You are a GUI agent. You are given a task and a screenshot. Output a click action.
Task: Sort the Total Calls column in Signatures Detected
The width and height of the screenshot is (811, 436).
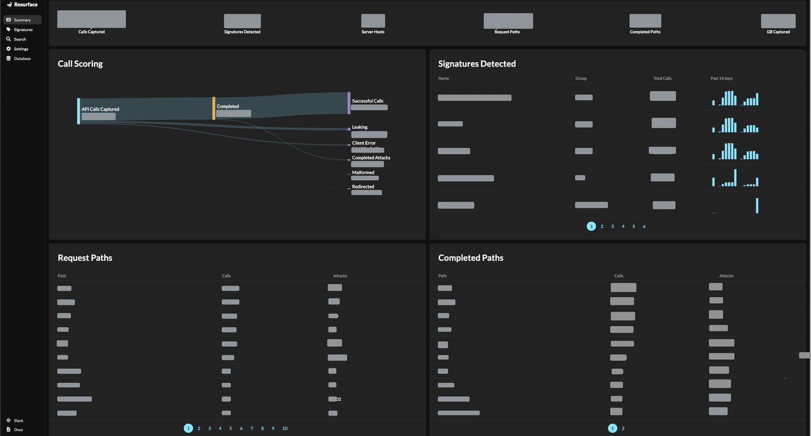[662, 78]
